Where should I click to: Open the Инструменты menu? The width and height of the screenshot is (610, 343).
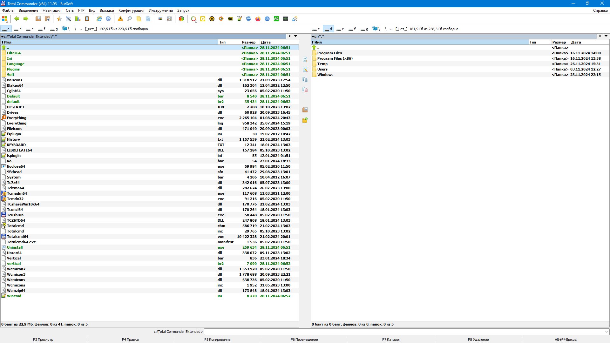[160, 10]
